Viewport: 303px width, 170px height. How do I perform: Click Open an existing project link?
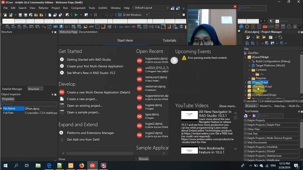click(x=84, y=106)
